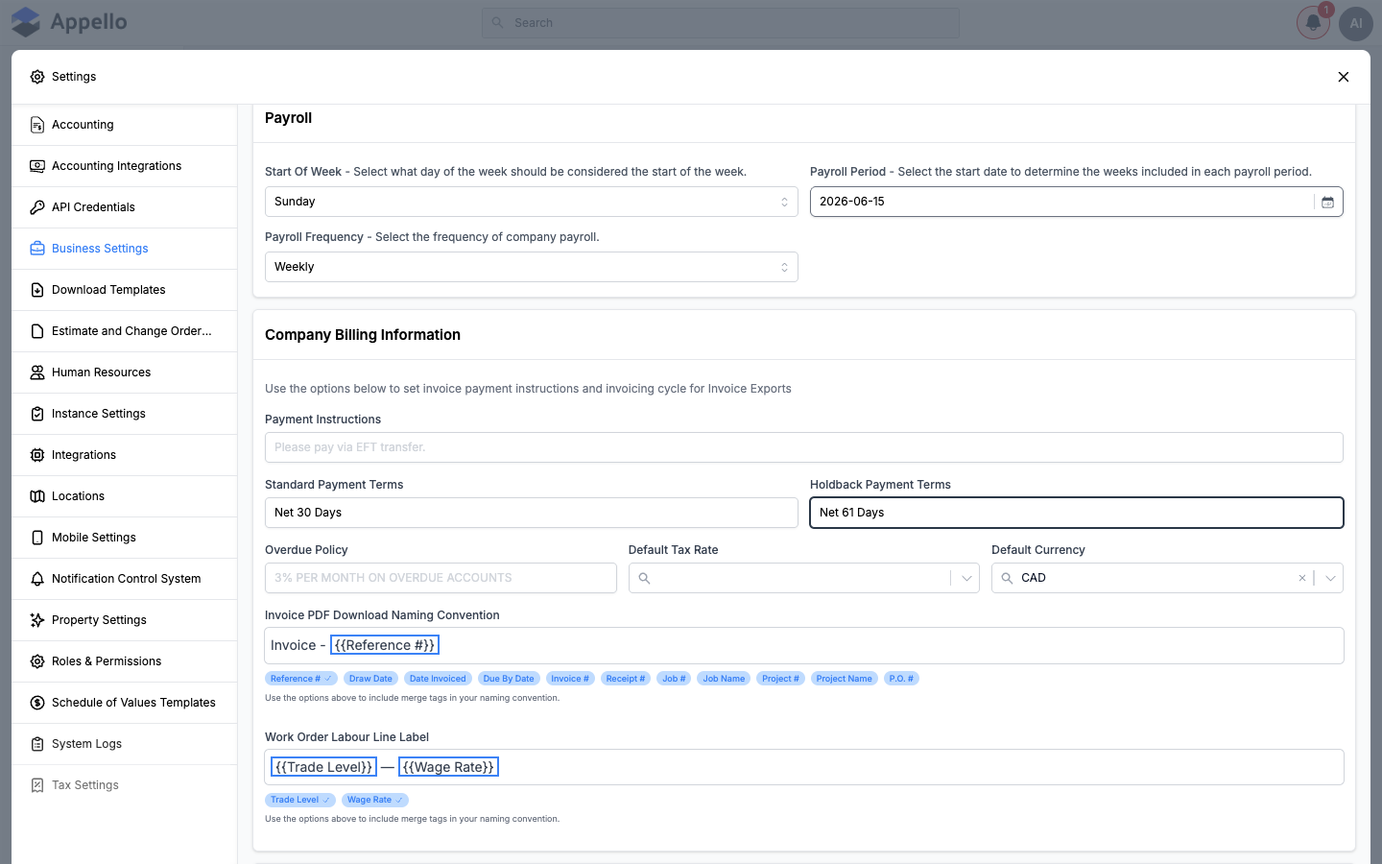The width and height of the screenshot is (1382, 864).
Task: Go to Property Settings
Action: point(125,620)
